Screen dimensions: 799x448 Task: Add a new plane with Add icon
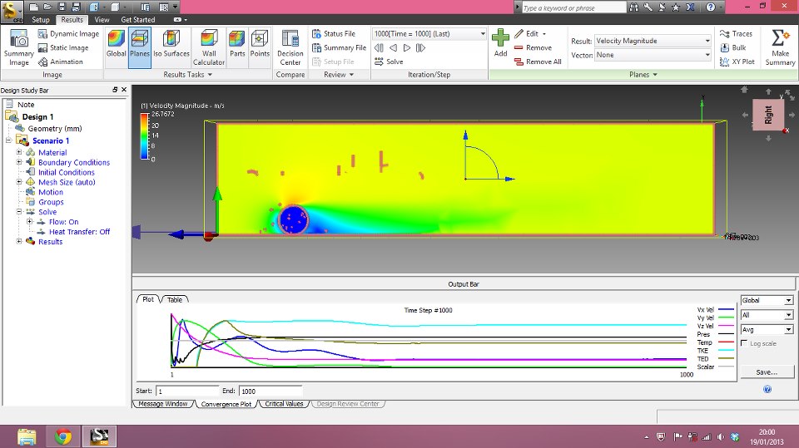[500, 42]
